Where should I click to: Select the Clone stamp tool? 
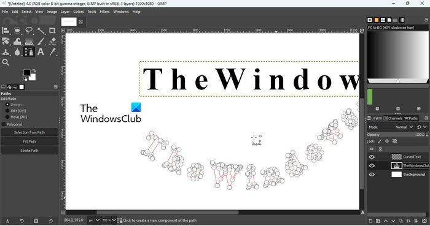pos(6,52)
